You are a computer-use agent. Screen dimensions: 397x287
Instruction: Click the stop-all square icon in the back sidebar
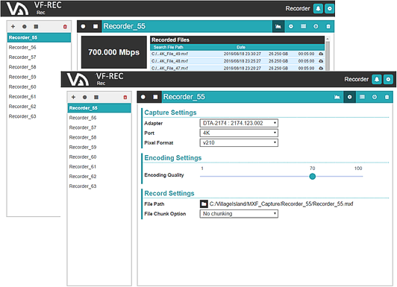tap(36, 26)
